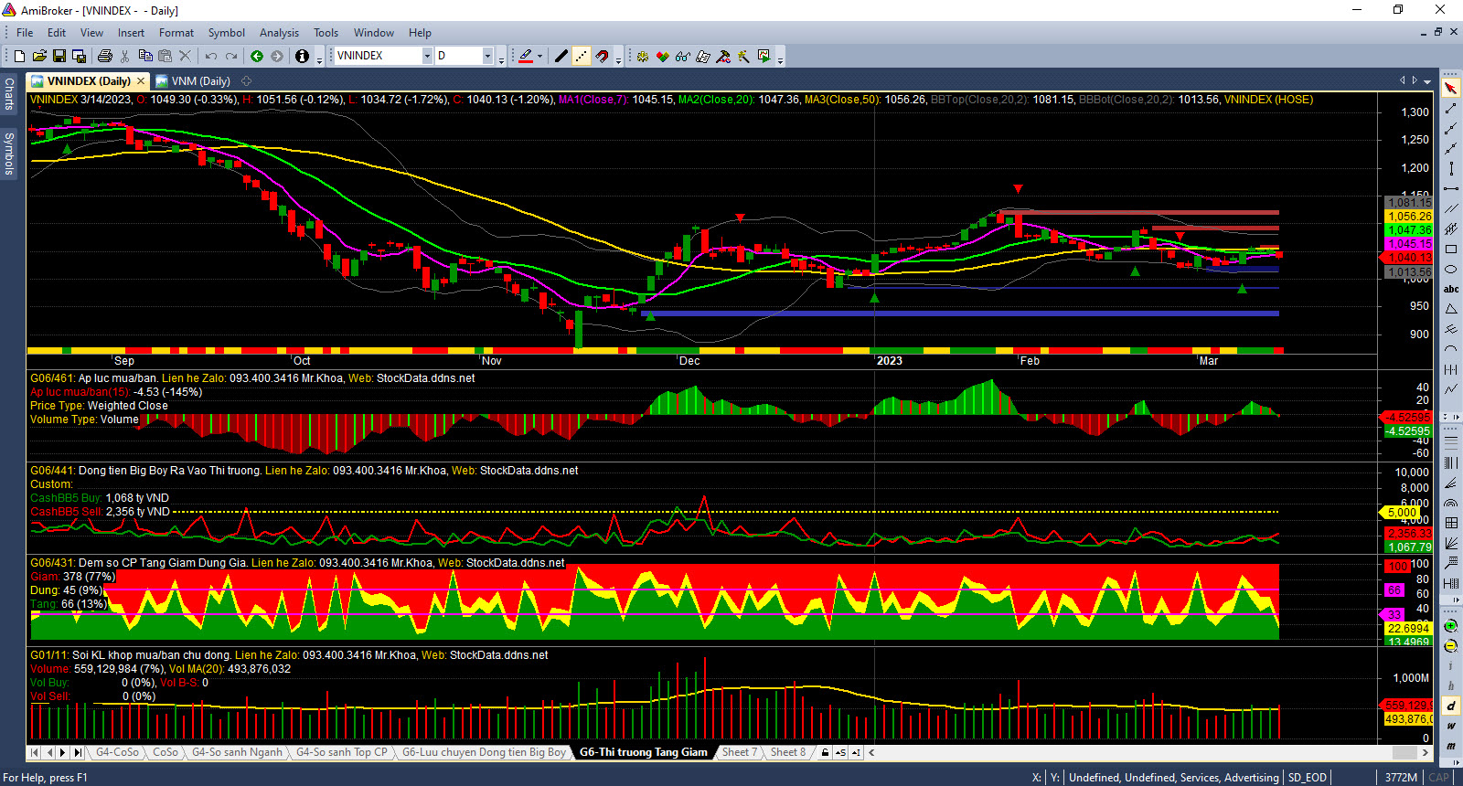
Task: Open the Tools menu
Action: [326, 32]
